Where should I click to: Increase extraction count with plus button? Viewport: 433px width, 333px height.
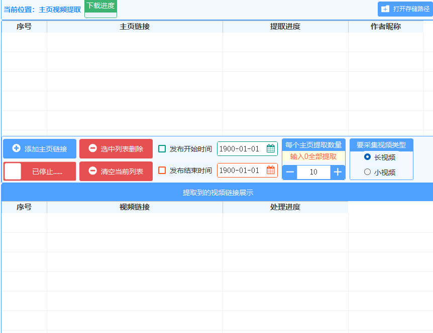pyautogui.click(x=338, y=172)
